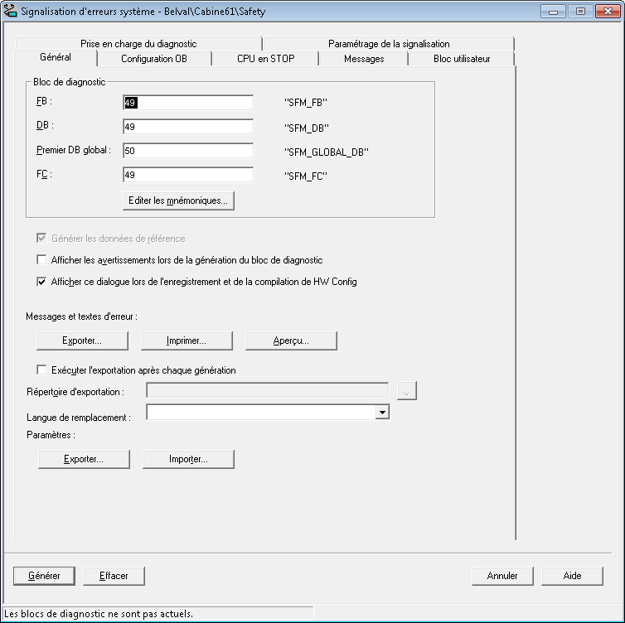The height and width of the screenshot is (623, 625).
Task: Open the Aperçu preview button
Action: click(291, 340)
